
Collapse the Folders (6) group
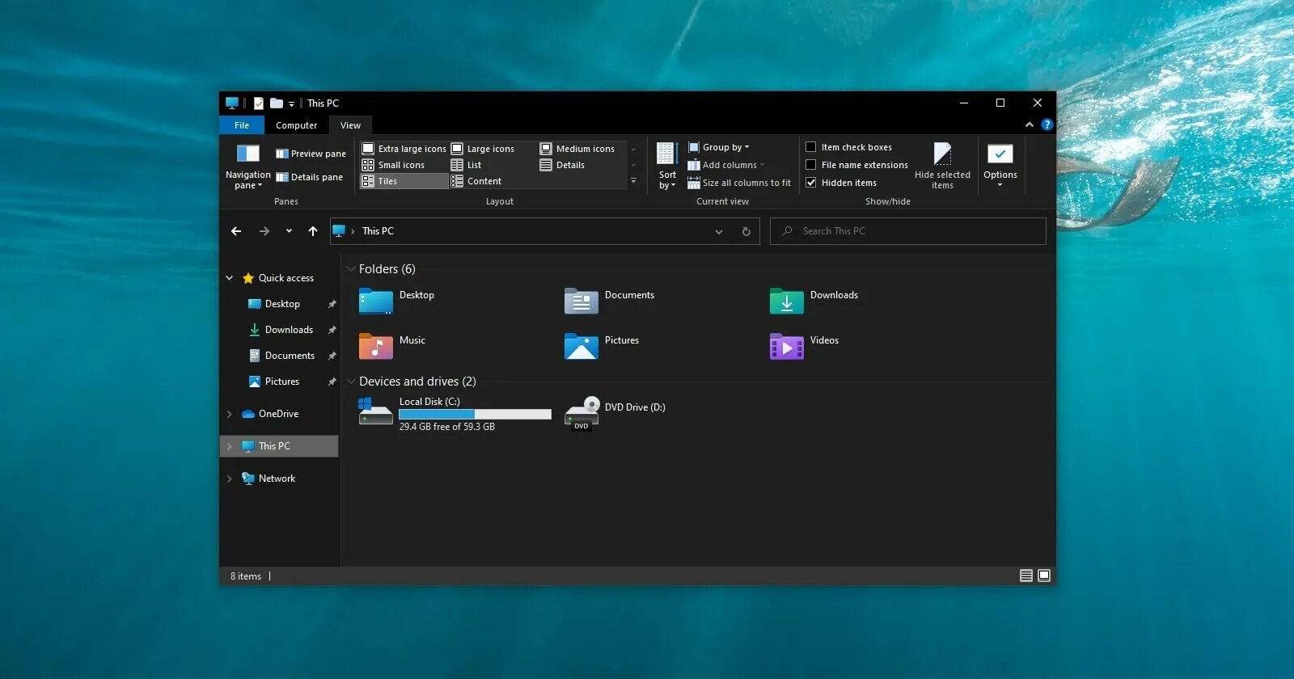(x=351, y=269)
